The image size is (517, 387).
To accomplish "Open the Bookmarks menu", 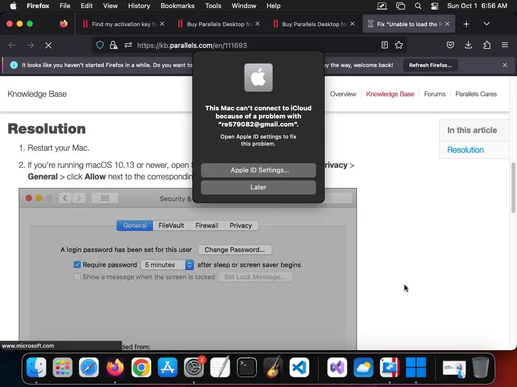I will click(177, 6).
